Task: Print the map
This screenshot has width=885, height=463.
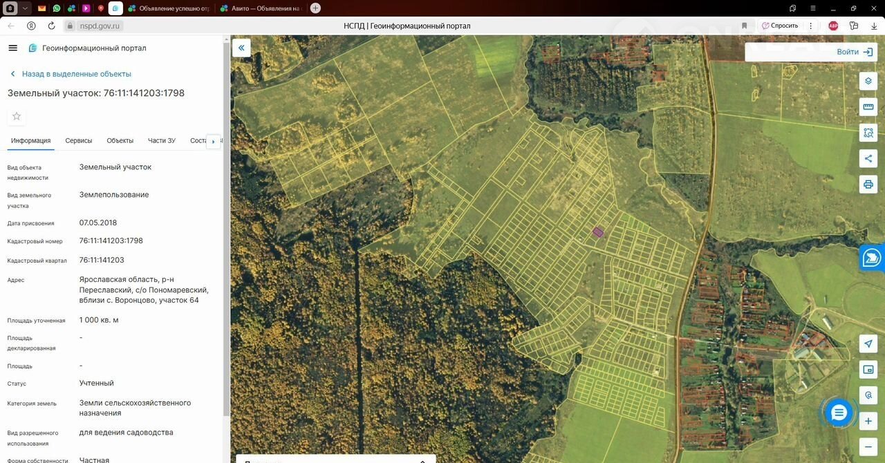Action: [x=868, y=185]
